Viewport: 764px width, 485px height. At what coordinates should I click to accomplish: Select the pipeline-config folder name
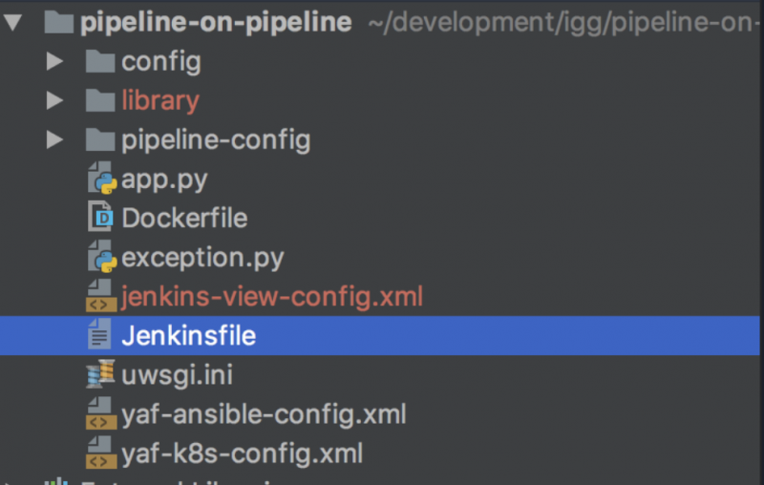[x=216, y=140]
